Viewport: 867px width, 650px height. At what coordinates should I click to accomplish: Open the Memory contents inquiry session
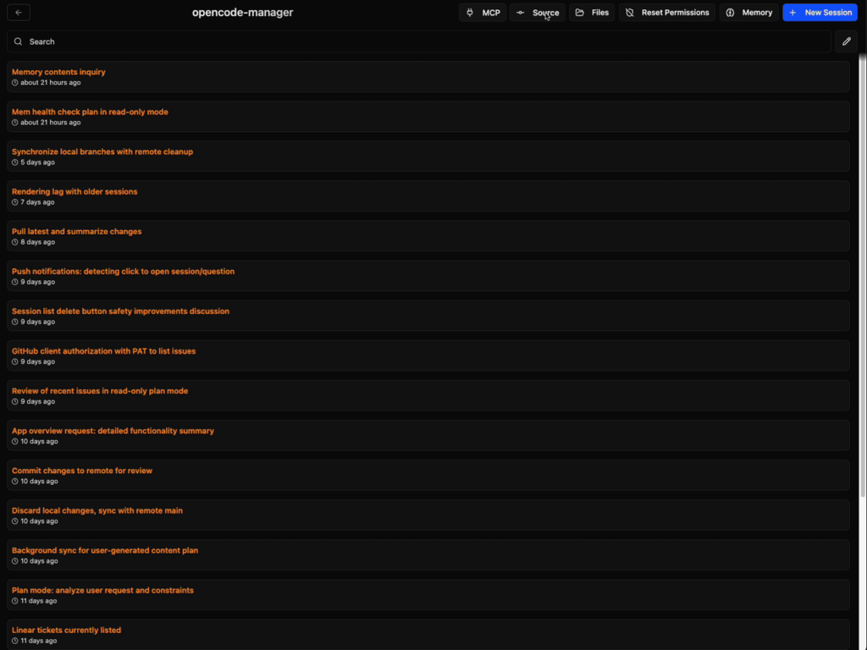coord(428,76)
